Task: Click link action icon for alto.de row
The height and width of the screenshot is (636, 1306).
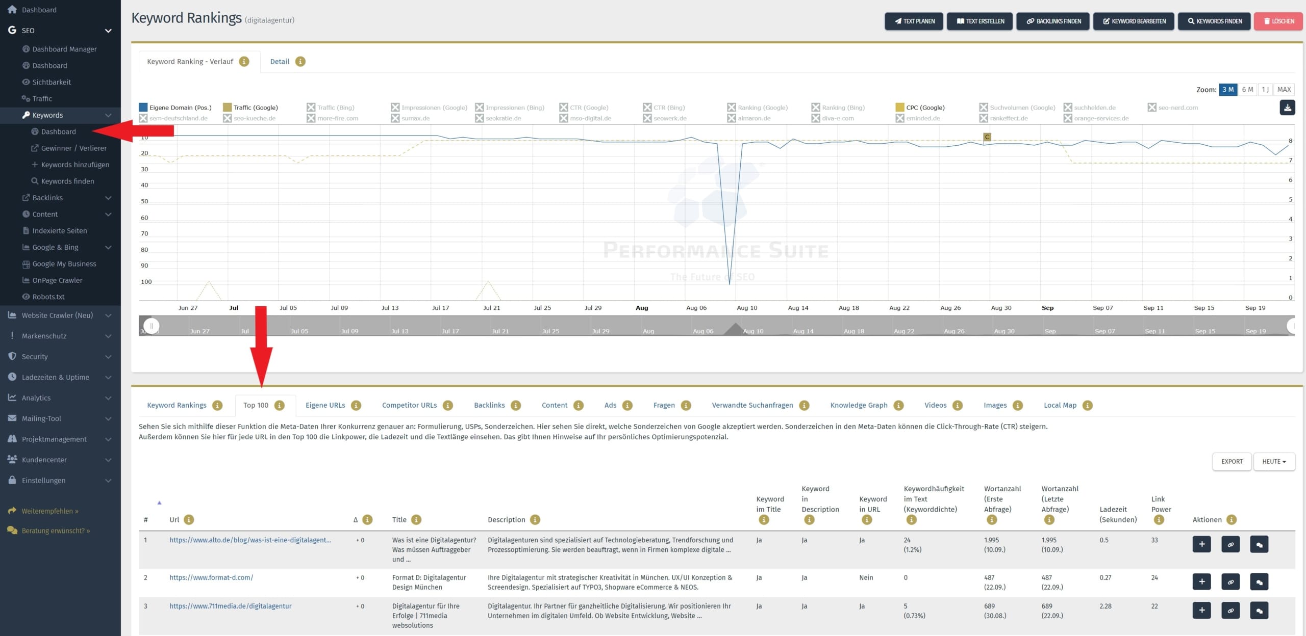Action: (x=1230, y=544)
